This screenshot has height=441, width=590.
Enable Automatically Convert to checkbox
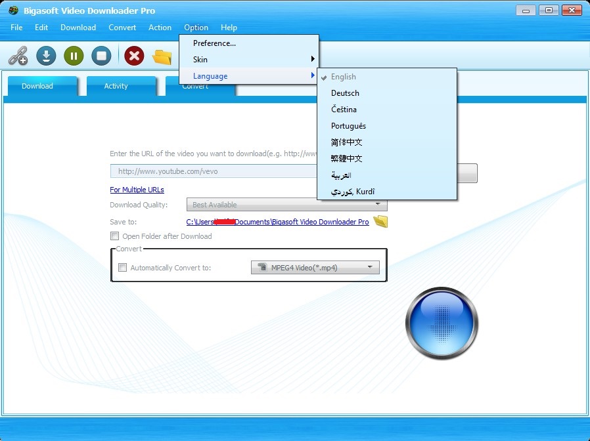(122, 267)
